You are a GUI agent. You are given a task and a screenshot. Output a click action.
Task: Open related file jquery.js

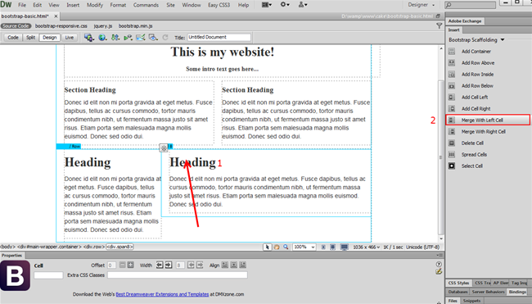tap(103, 26)
